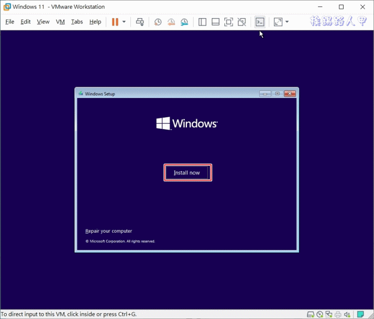Image resolution: width=374 pixels, height=319 pixels.
Task: Click the Install now button
Action: tap(187, 172)
